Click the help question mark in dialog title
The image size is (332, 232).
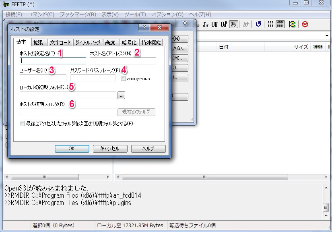[144, 27]
